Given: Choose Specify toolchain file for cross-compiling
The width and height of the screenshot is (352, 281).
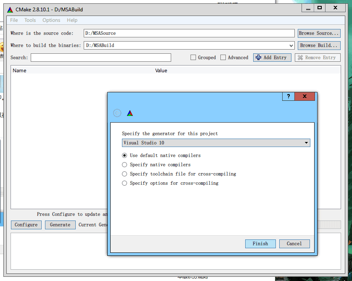Looking at the screenshot, I should (x=124, y=174).
